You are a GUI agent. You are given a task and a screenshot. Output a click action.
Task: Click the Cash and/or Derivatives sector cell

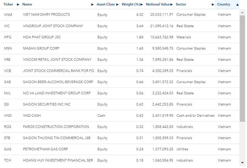point(195,116)
